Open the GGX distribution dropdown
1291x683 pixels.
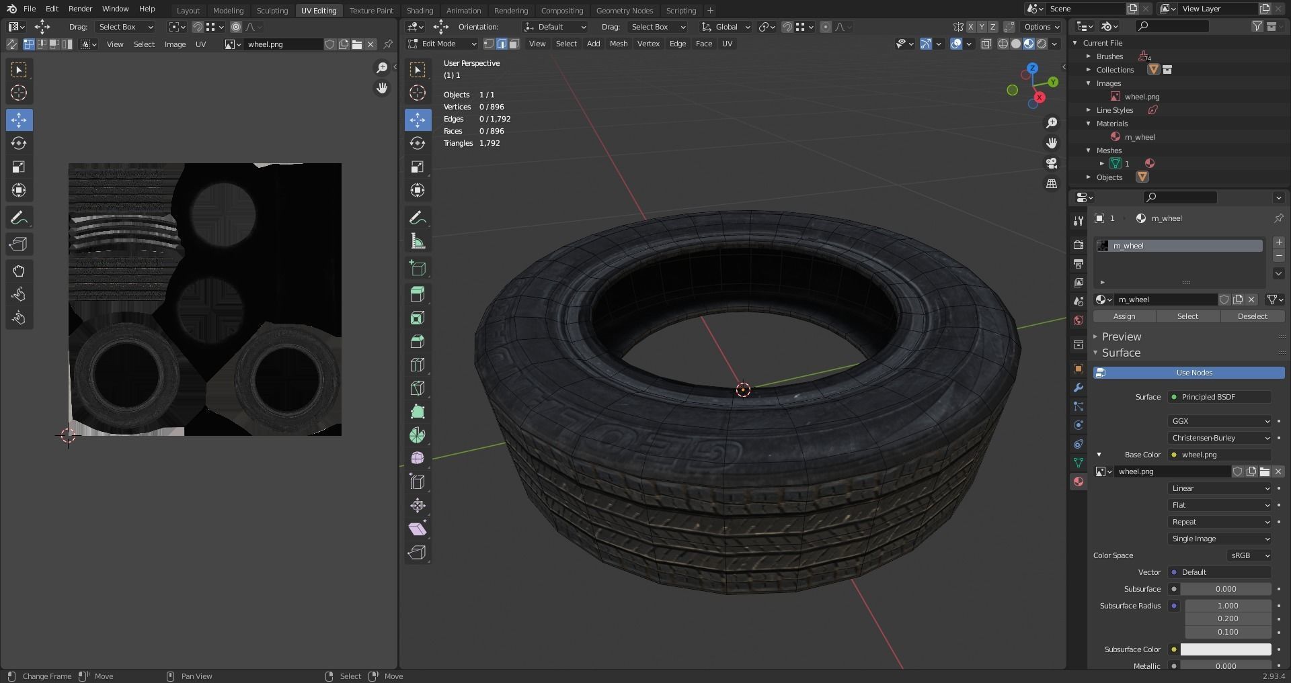pyautogui.click(x=1220, y=421)
